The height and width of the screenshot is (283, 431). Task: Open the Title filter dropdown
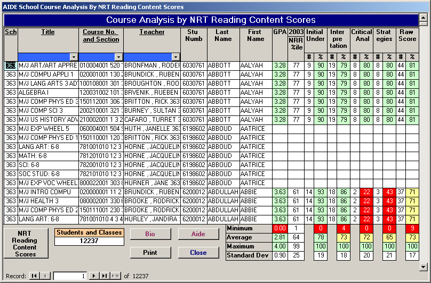coord(73,57)
